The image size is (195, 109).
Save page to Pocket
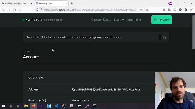164,10
